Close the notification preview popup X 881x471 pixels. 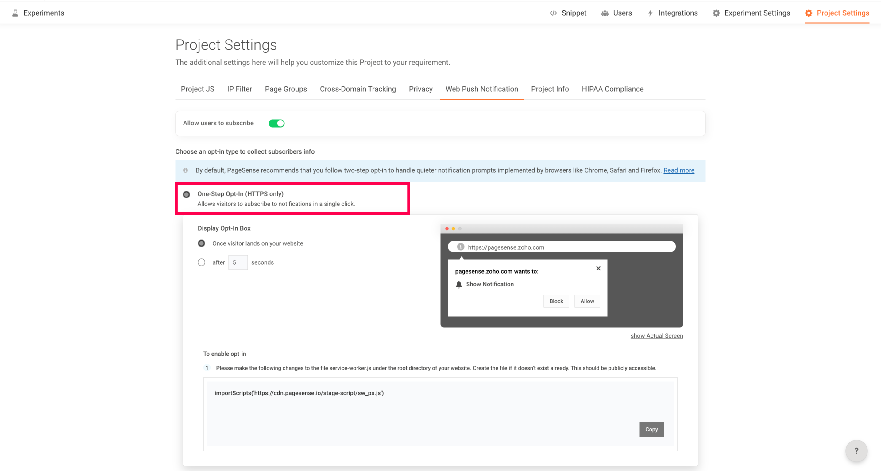coord(598,268)
